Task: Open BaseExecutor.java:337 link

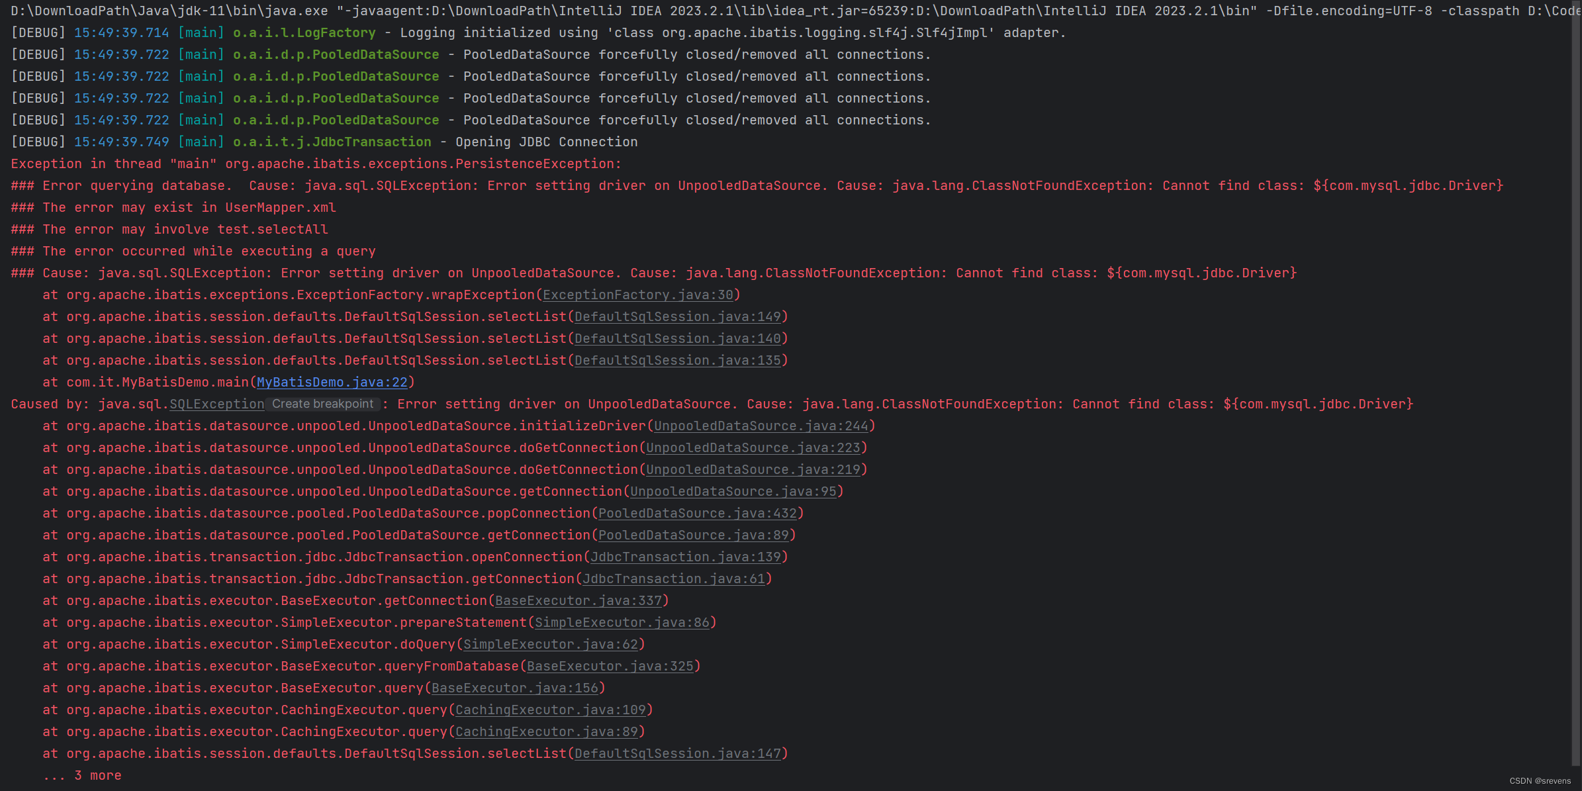Action: coord(579,600)
